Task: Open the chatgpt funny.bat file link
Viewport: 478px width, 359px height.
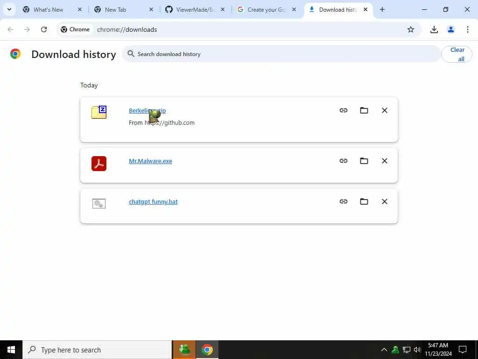Action: pos(153,201)
